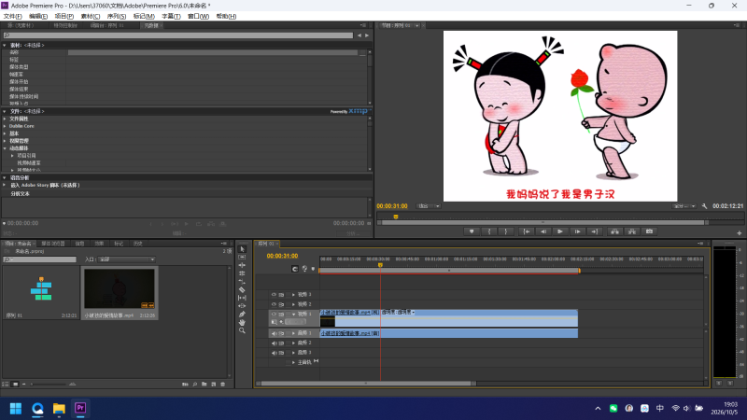
Task: Expand the Video 3 track
Action: coord(293,295)
